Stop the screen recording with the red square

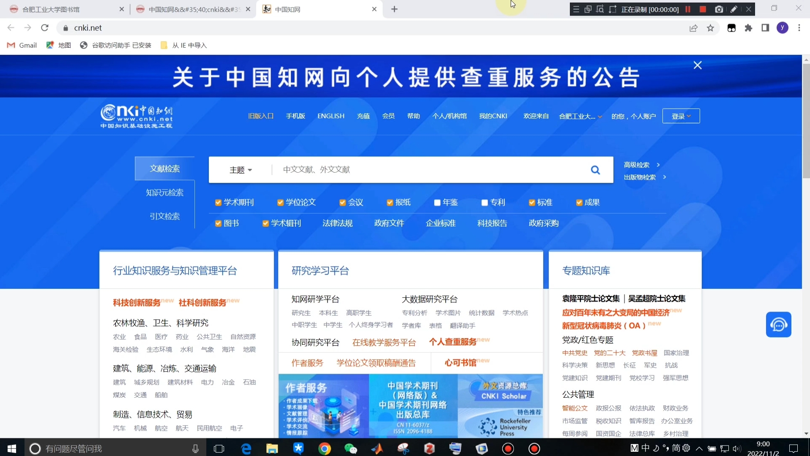[703, 9]
